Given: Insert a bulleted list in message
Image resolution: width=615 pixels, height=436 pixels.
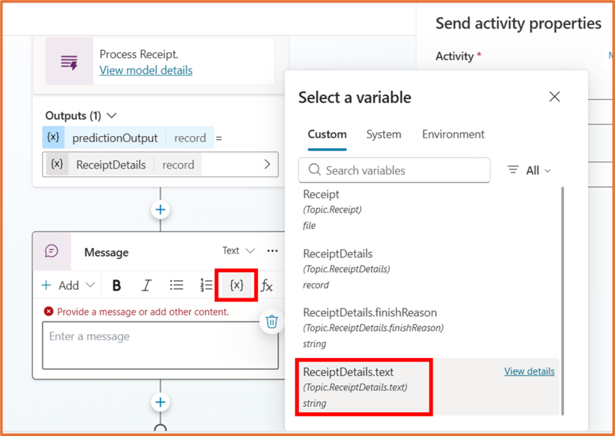Looking at the screenshot, I should (x=176, y=285).
